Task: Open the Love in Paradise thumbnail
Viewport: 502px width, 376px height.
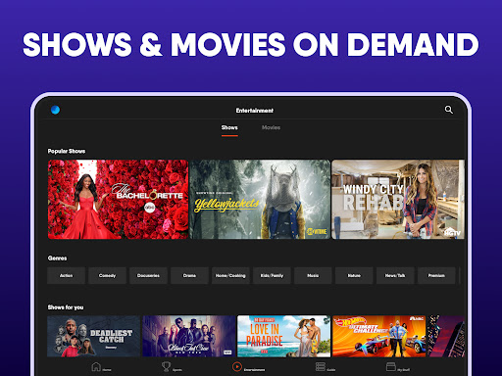Action: [283, 336]
